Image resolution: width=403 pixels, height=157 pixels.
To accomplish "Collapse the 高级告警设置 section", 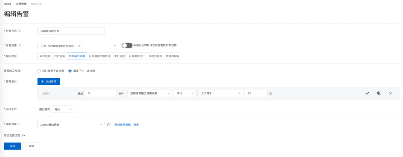I will (15, 135).
